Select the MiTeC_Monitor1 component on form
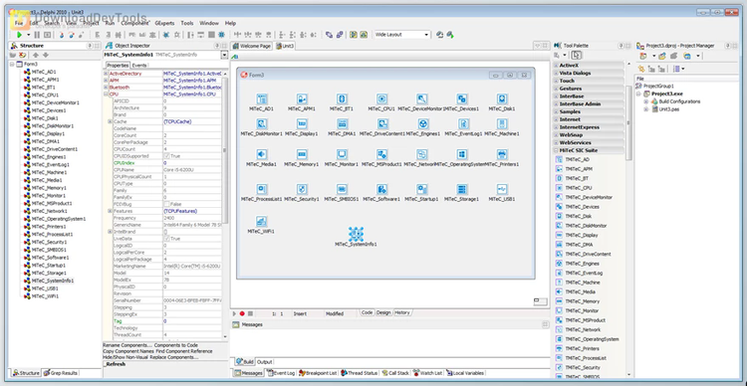 (341, 154)
